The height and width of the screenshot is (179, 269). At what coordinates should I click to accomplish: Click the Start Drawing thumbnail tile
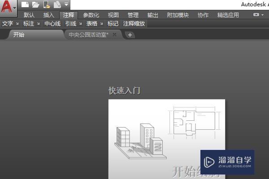pos(167,139)
